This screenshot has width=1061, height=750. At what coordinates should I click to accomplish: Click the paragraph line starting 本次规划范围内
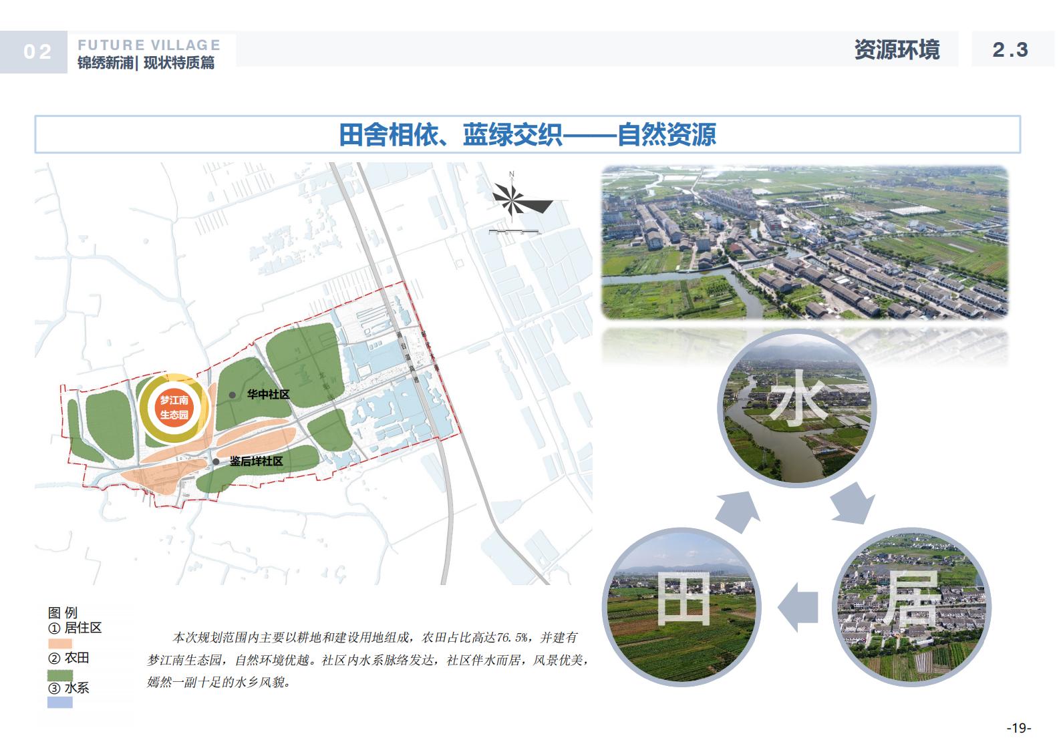click(x=375, y=638)
